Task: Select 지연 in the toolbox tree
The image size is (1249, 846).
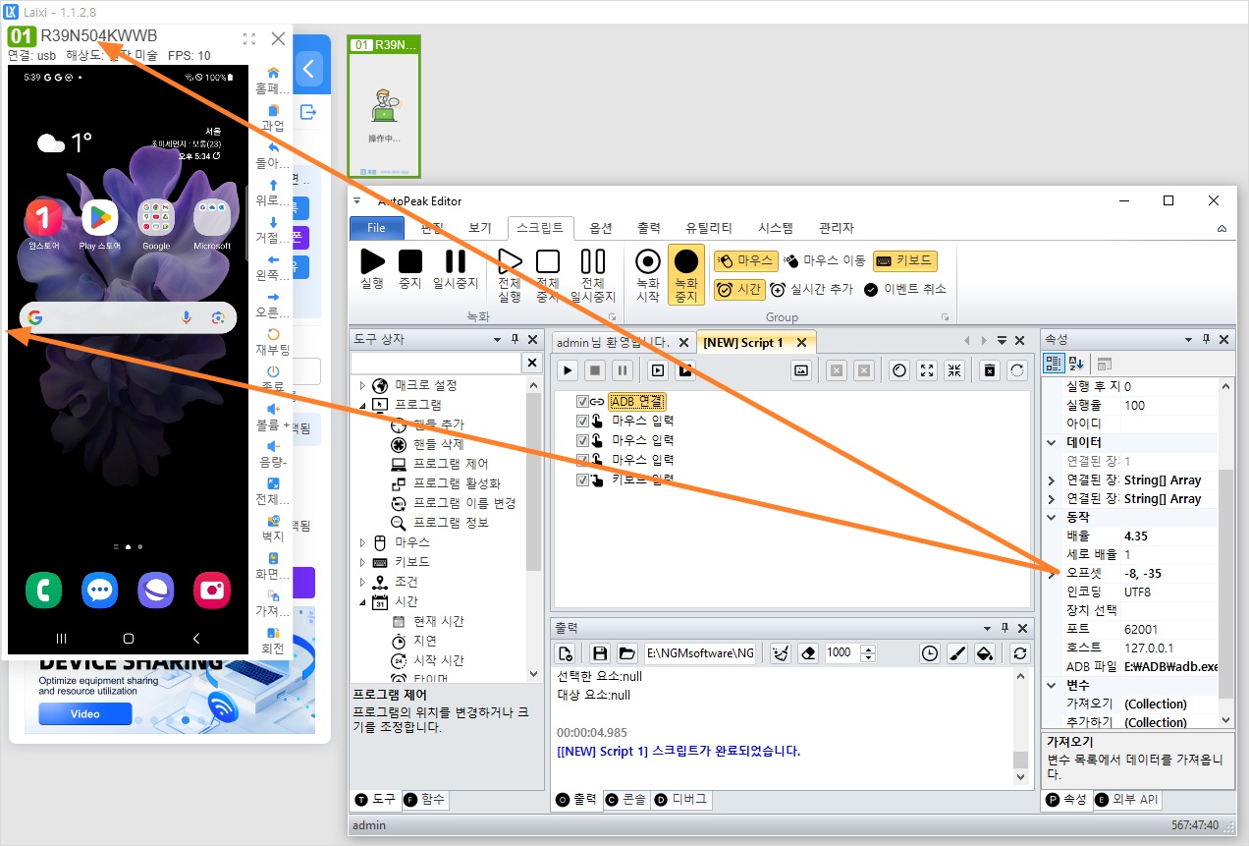Action: (424, 641)
